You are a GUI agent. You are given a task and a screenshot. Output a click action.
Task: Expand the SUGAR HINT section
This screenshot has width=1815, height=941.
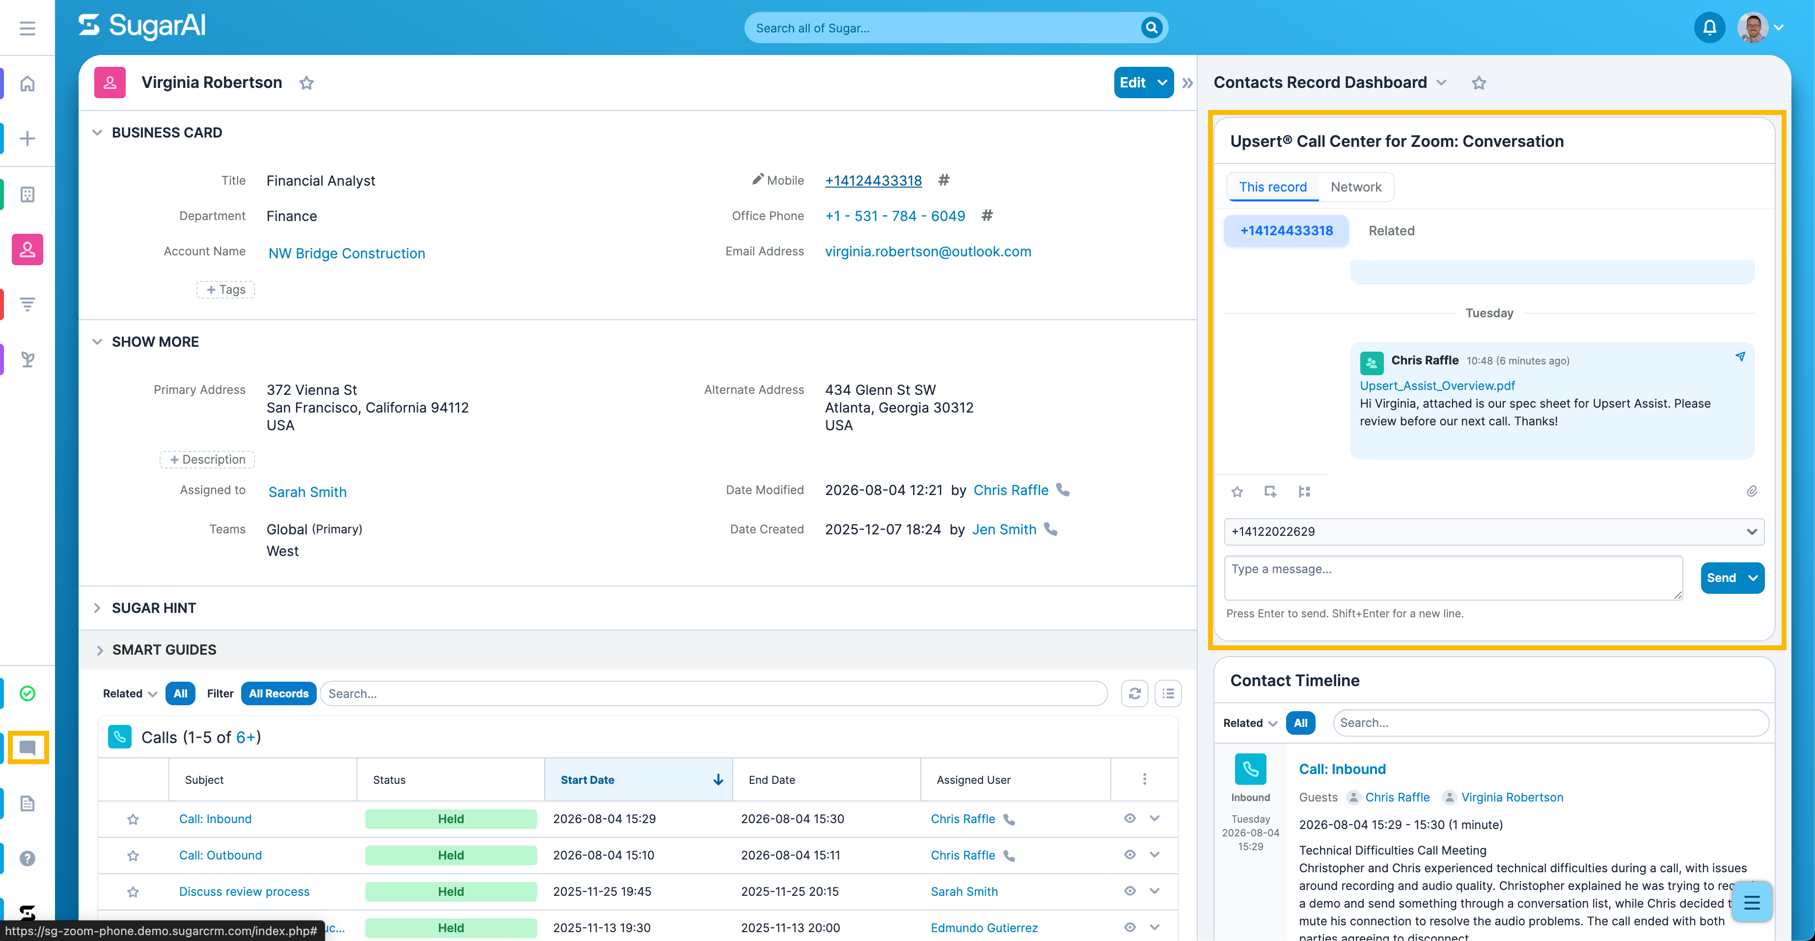click(97, 609)
